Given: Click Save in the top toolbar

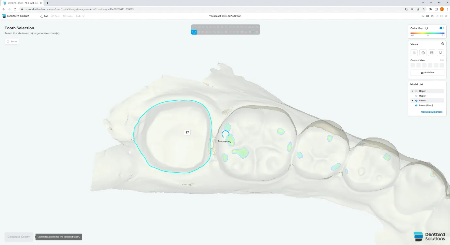Looking at the screenshot, I should pos(56,16).
